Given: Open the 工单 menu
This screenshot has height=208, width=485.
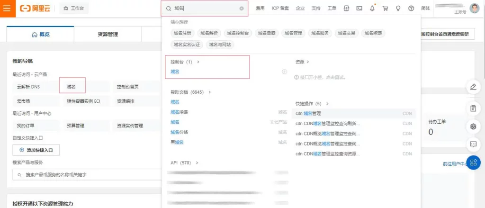Looking at the screenshot, I should pos(332,9).
